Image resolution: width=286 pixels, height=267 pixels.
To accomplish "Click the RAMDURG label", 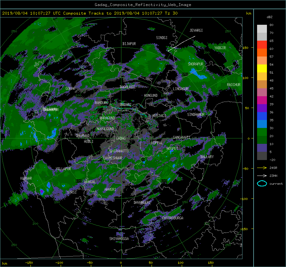I will coord(101,103).
